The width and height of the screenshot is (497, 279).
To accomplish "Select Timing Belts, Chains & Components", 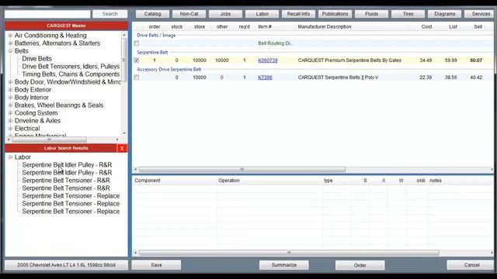I will [71, 74].
